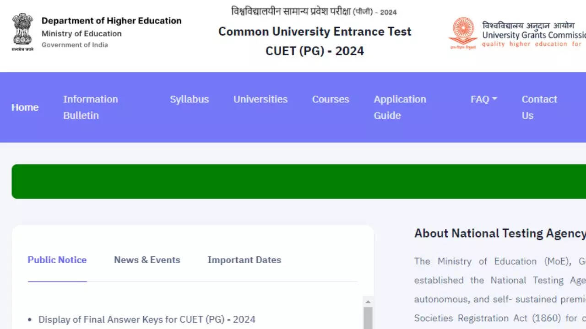Image resolution: width=586 pixels, height=329 pixels.
Task: Open Display of Final Answer Keys notice
Action: [x=146, y=319]
